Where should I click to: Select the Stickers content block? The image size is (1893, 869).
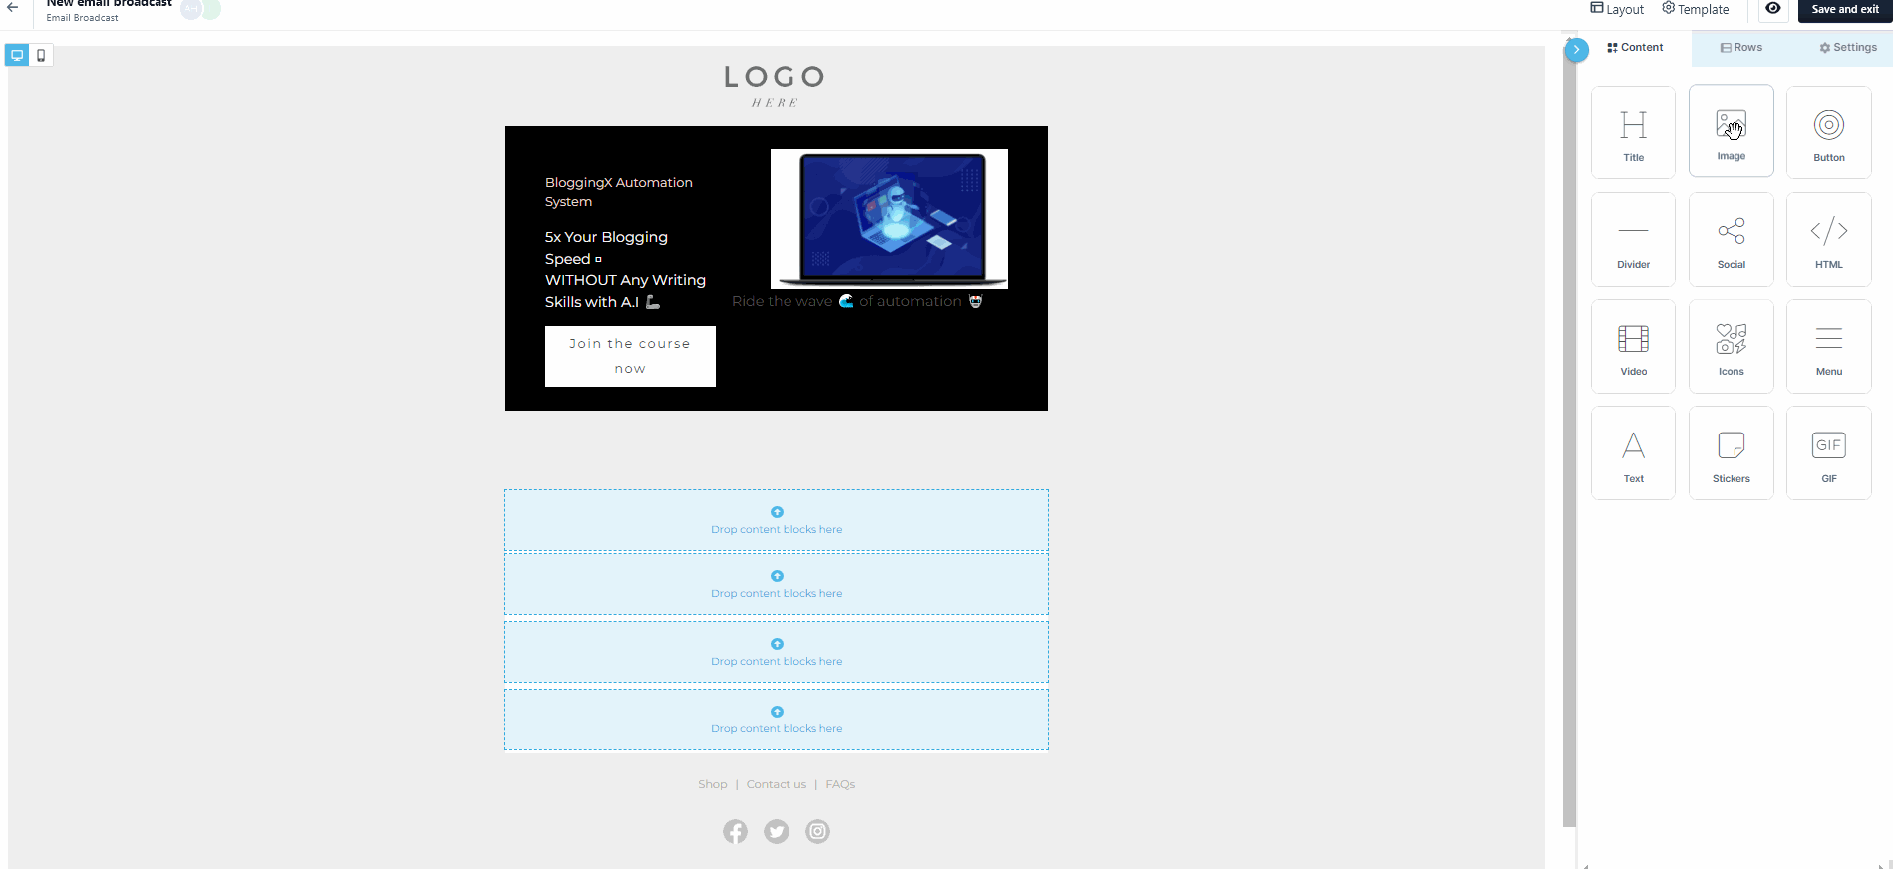(1731, 452)
